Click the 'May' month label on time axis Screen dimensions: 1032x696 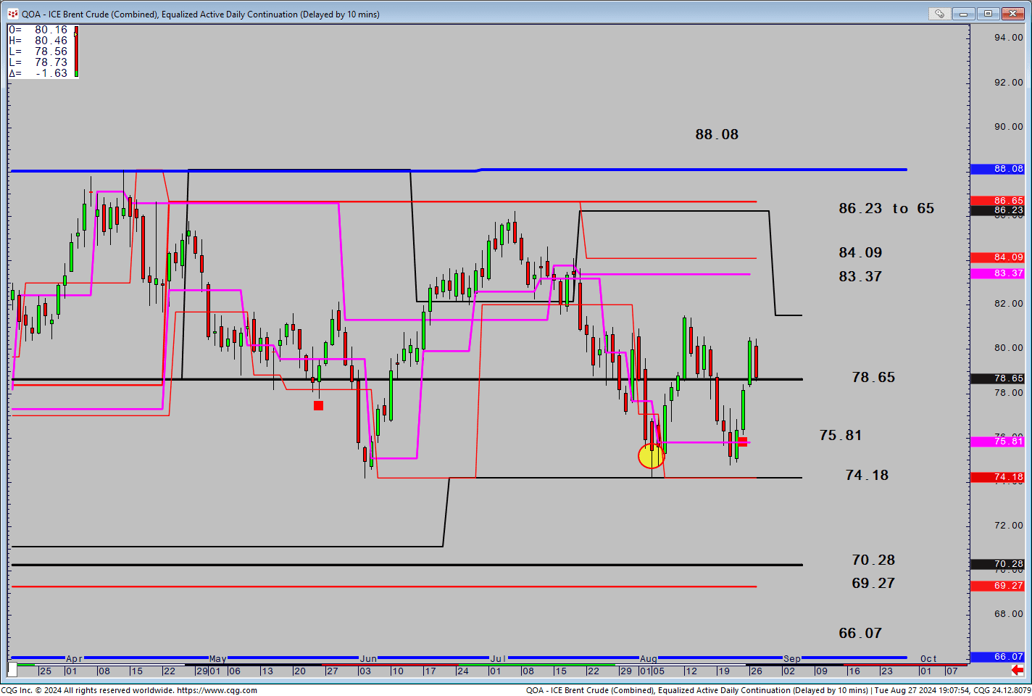pyautogui.click(x=217, y=659)
